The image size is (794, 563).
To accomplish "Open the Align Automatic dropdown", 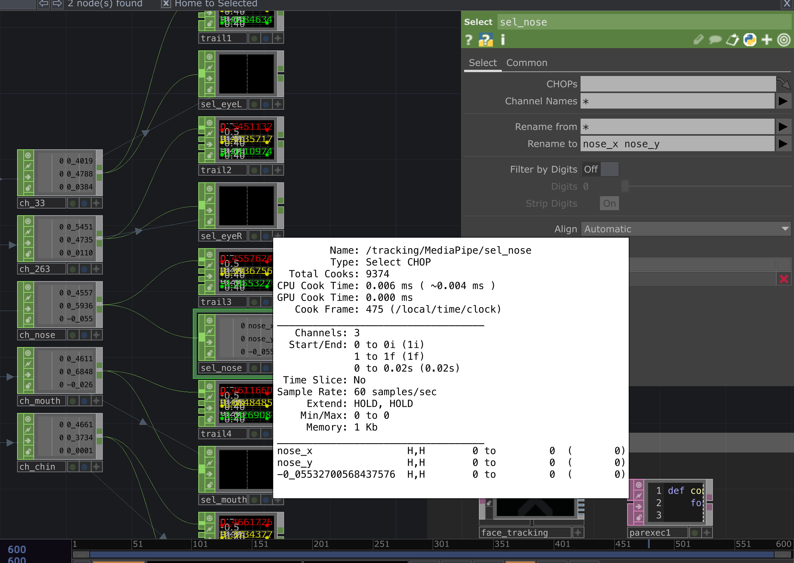I will [686, 229].
